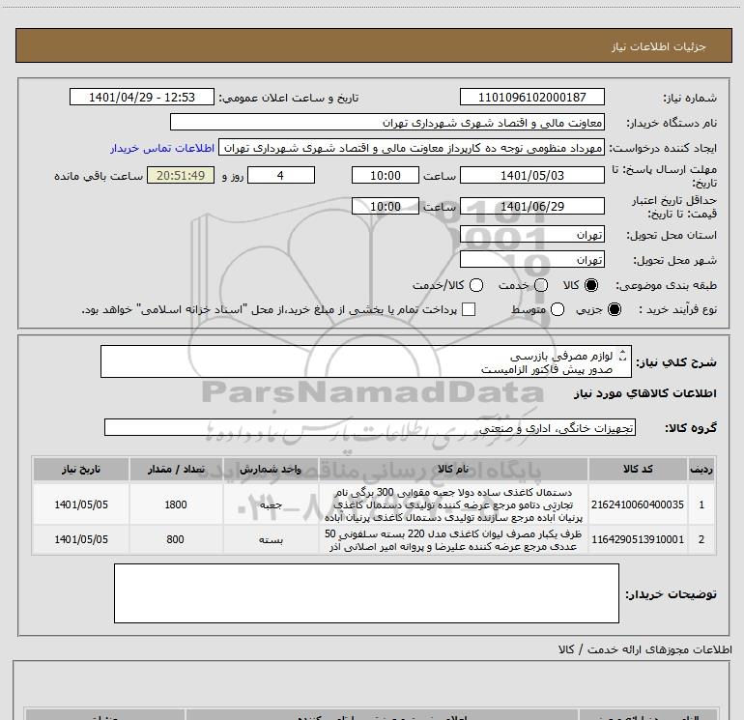The width and height of the screenshot is (744, 720).
Task: Click the شرح کلی نیاز text area
Action: click(x=366, y=361)
